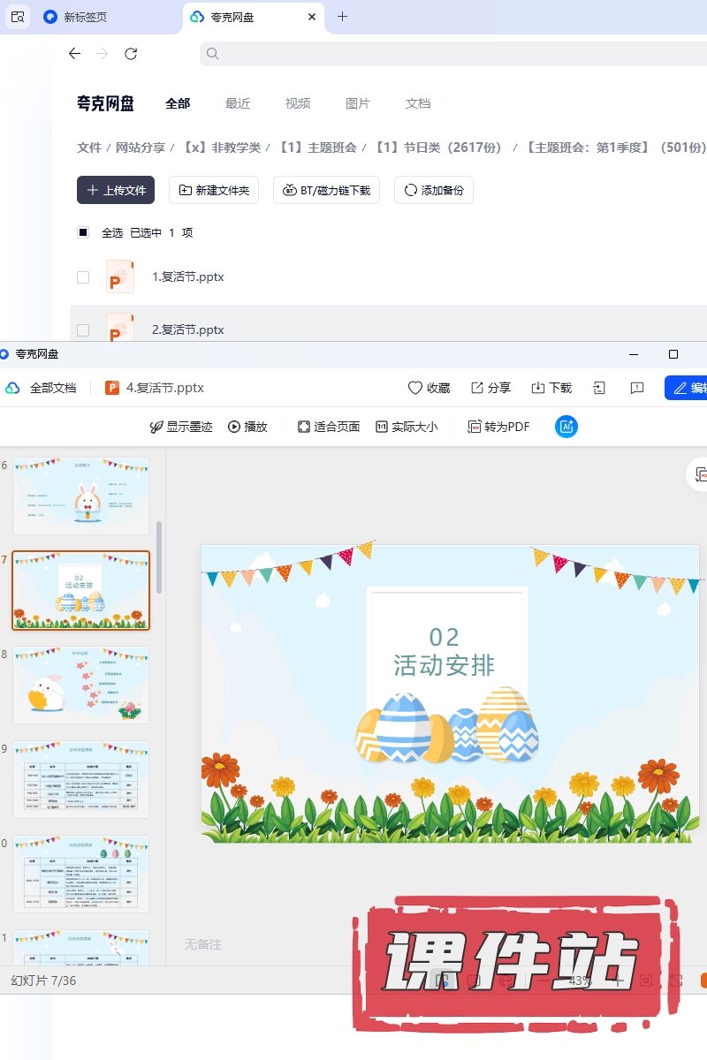Convert the file with 转为PDF

(x=498, y=427)
